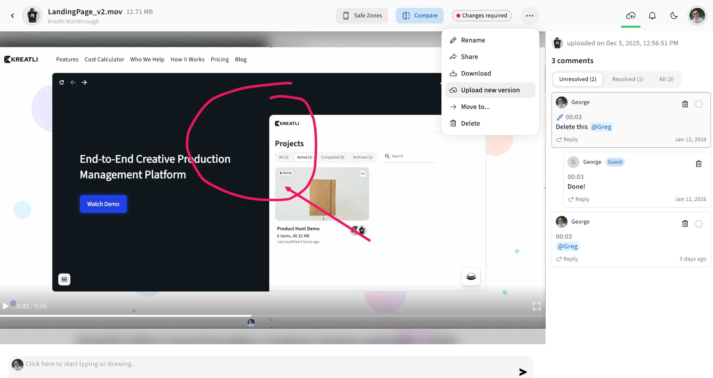
Task: Delete George's first comment with the trash icon
Action: click(x=685, y=104)
